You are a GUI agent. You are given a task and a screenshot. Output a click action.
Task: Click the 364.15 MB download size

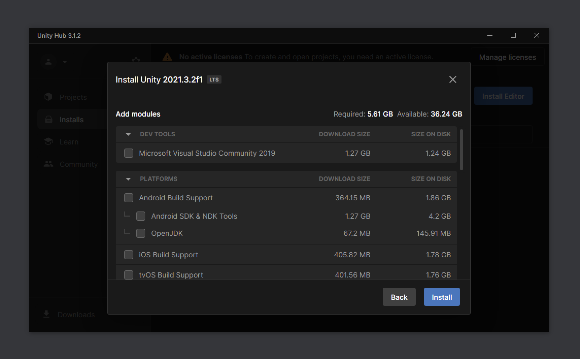click(353, 198)
